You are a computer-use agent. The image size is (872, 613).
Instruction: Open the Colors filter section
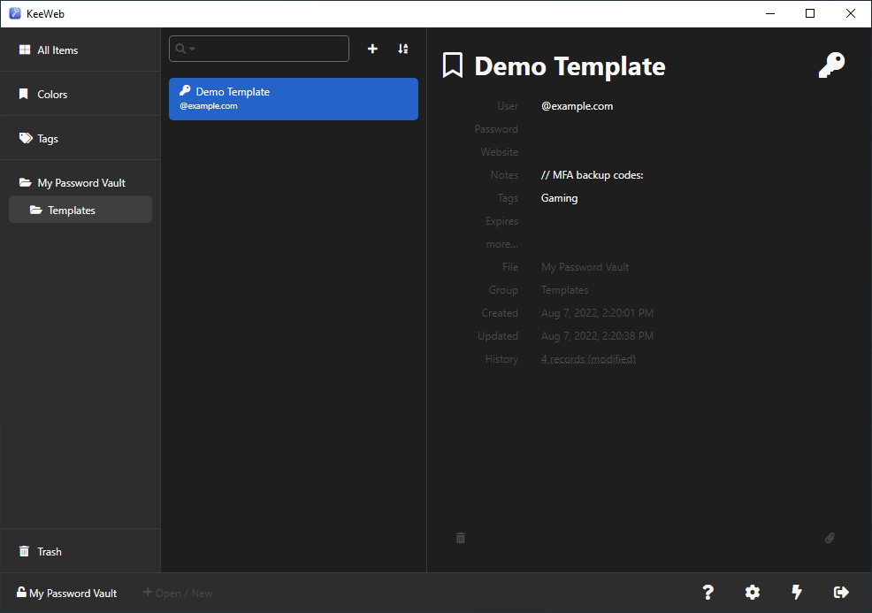click(80, 94)
